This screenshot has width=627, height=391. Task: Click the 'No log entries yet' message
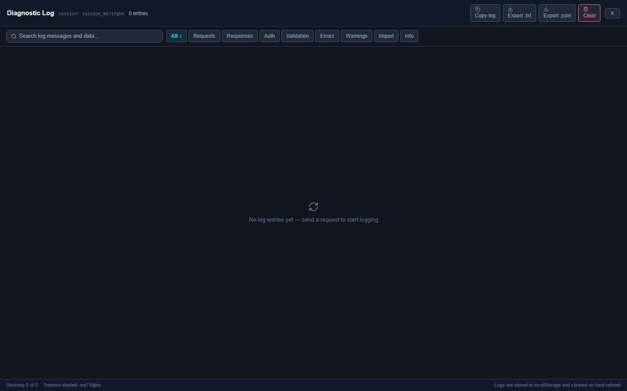(x=313, y=220)
